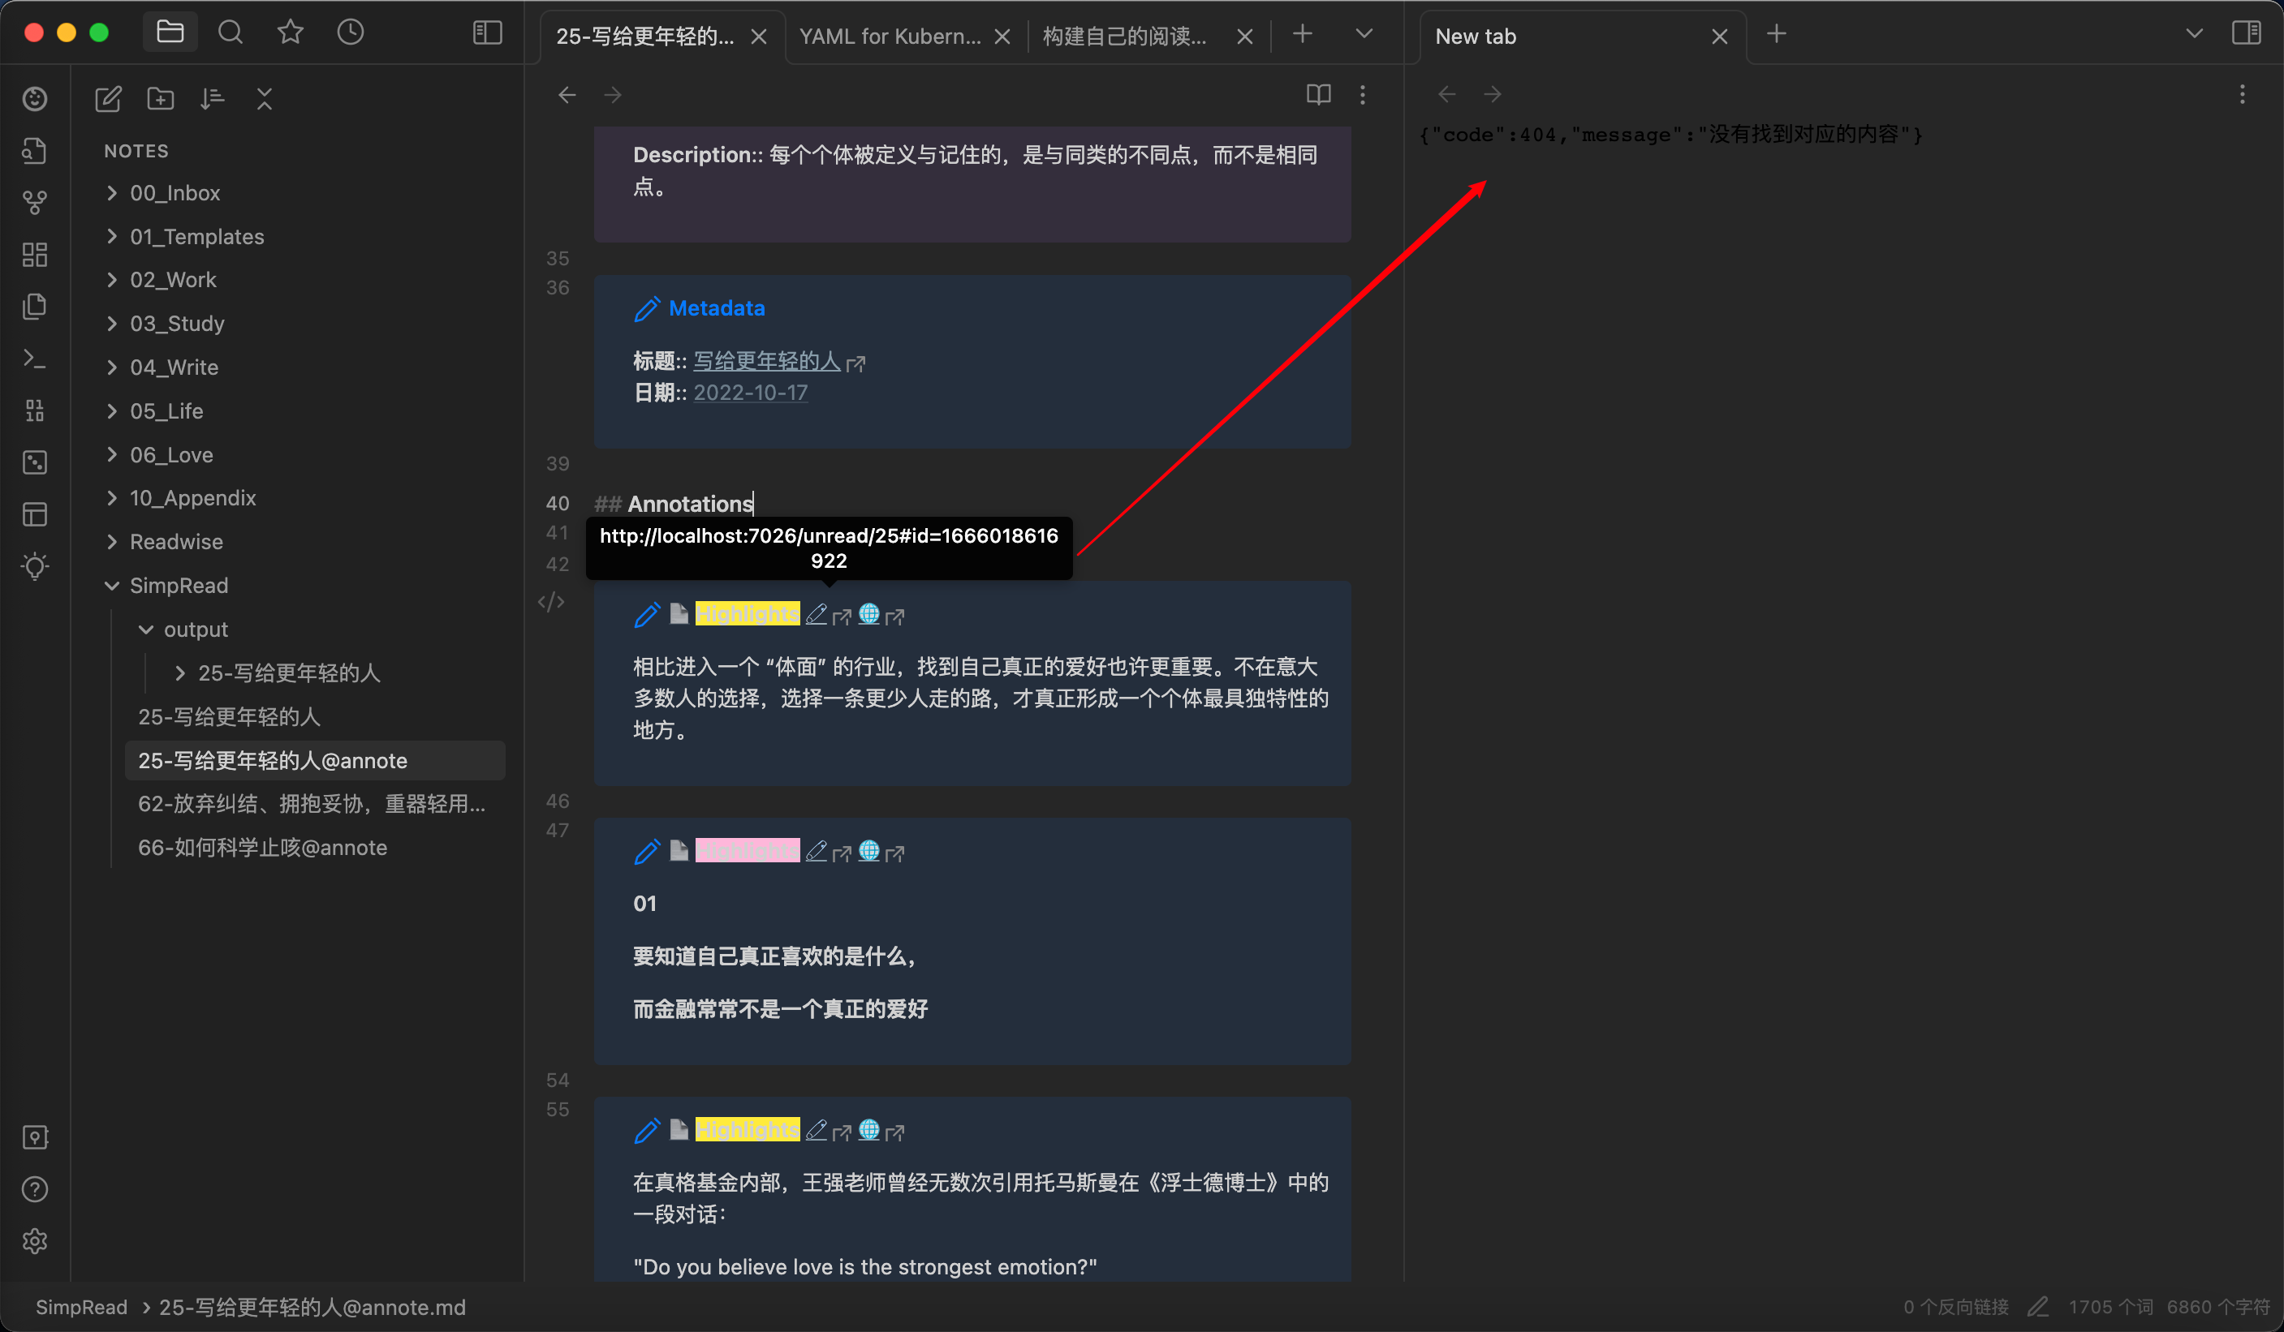Viewport: 2284px width, 1332px height.
Task: Click the pink Highlights label
Action: point(747,851)
